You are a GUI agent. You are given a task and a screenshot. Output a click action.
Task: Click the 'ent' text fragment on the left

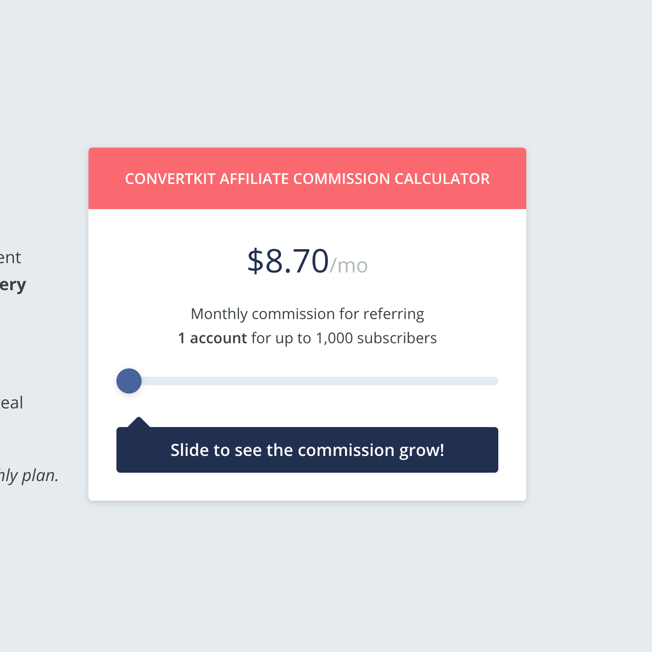[11, 257]
